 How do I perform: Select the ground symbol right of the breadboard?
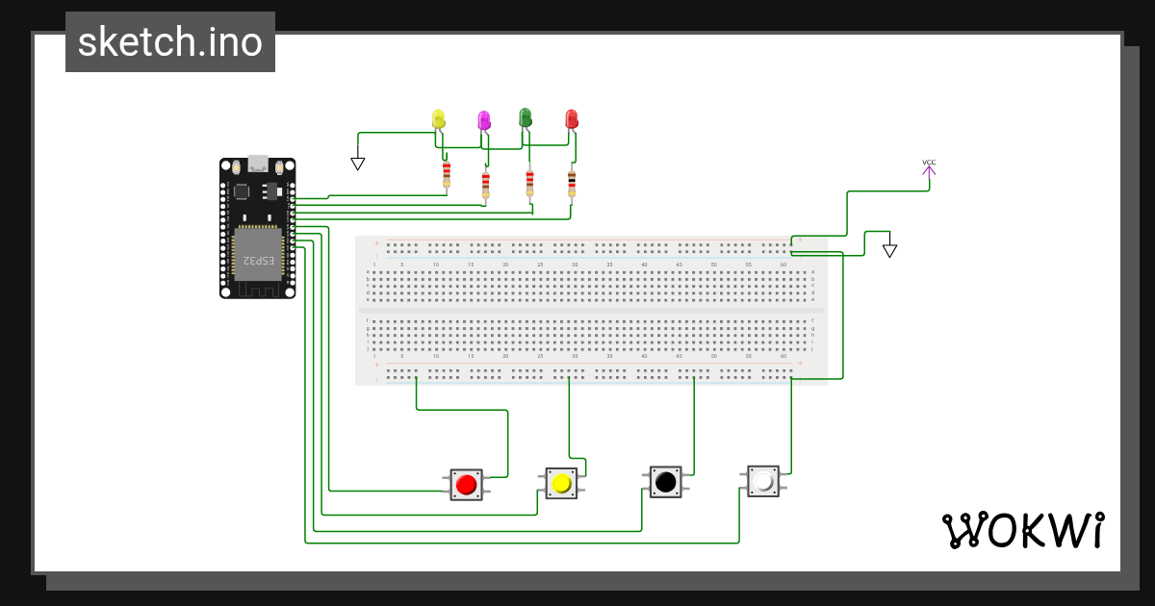pyautogui.click(x=890, y=250)
